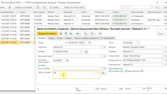Open the green create-based-on dropdown in the order form

click(71, 33)
